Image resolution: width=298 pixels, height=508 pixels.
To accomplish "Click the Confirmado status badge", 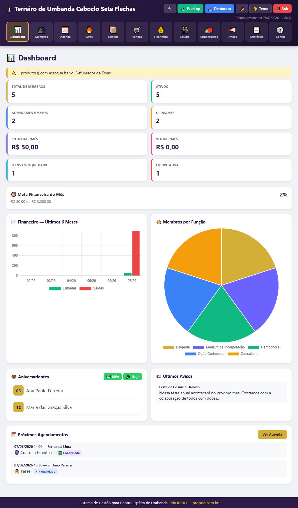I will tap(69, 453).
